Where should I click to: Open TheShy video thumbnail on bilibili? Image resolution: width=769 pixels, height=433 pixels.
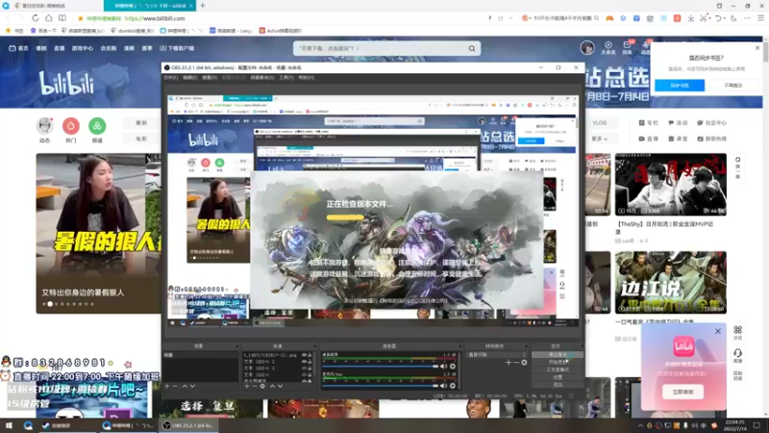(x=670, y=185)
